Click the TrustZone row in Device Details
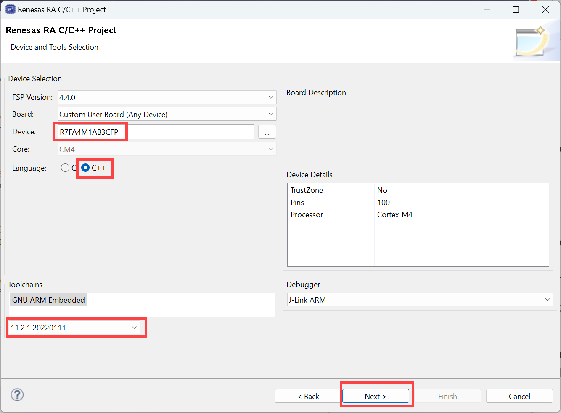Screen dimensions: 561x413 (418, 190)
